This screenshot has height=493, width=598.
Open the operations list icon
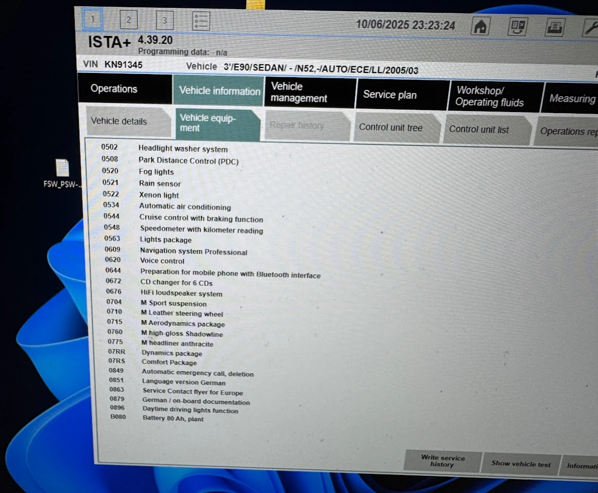[x=201, y=21]
